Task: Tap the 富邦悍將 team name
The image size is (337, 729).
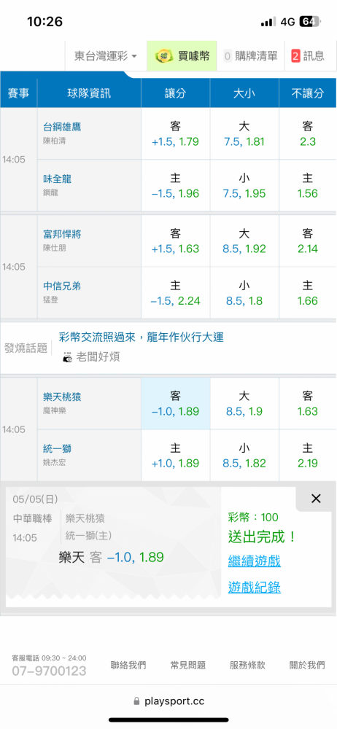Action: [x=63, y=234]
